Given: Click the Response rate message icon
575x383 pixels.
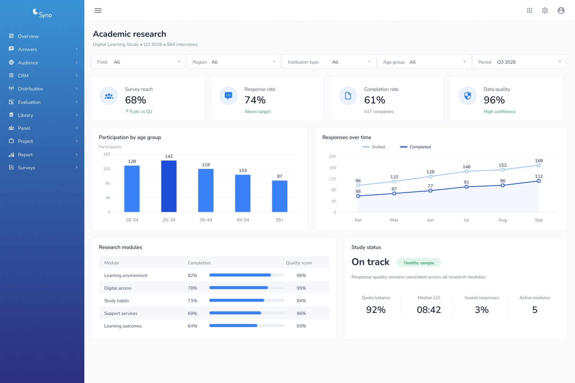Looking at the screenshot, I should point(228,96).
